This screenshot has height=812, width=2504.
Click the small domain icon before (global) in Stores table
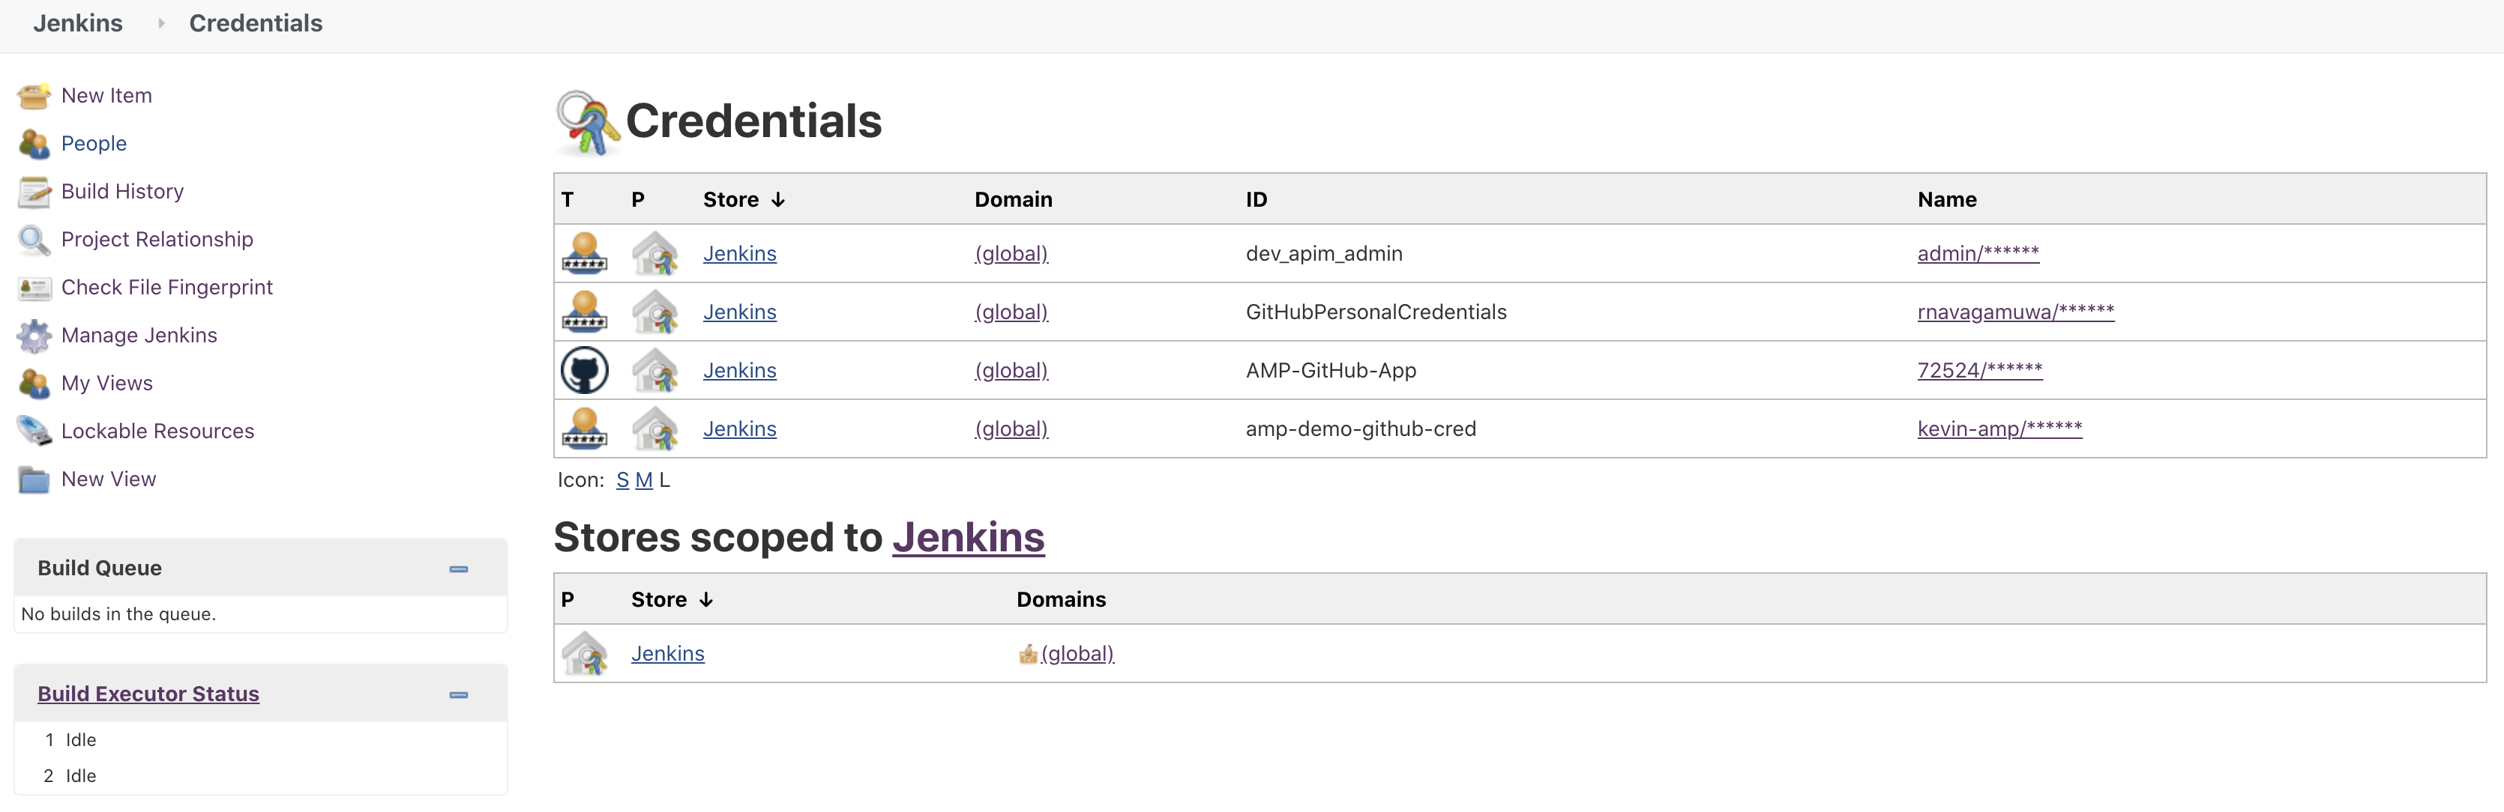[1027, 654]
